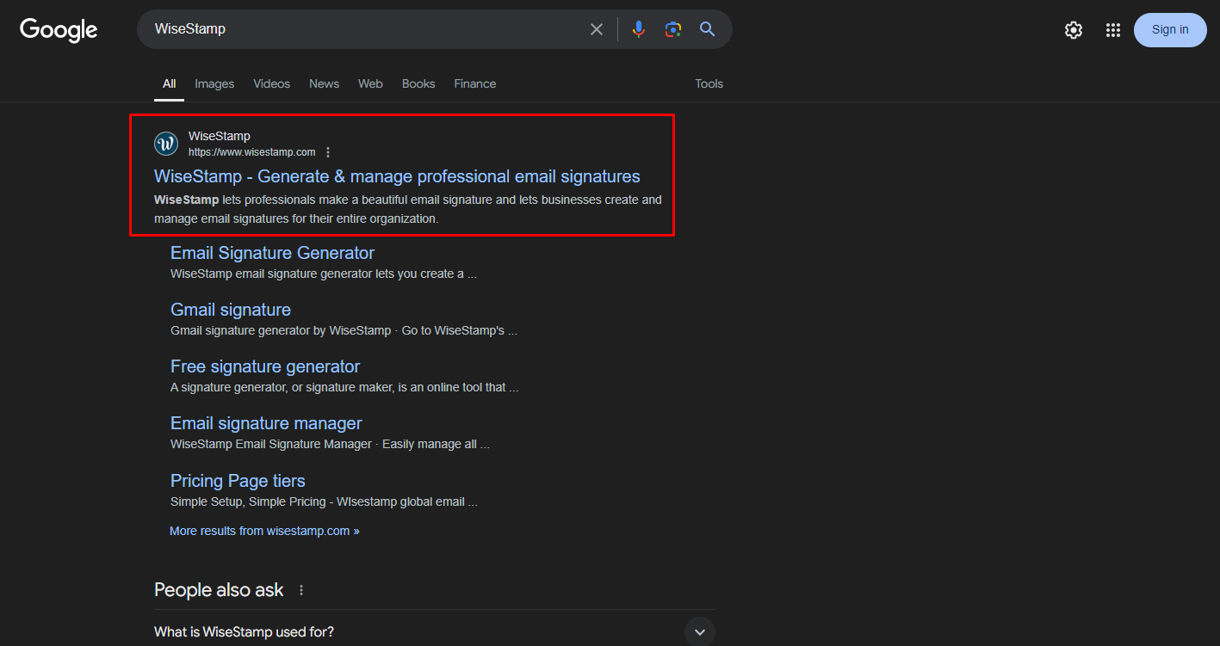
Task: Click More results from wisestamp.com
Action: point(264,531)
